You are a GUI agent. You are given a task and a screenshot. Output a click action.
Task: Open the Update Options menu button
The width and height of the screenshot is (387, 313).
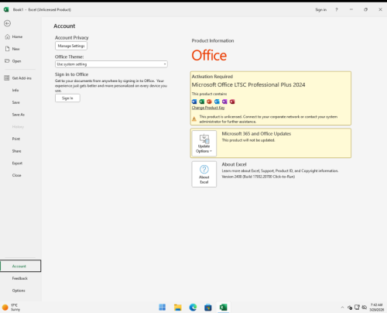coord(204,143)
